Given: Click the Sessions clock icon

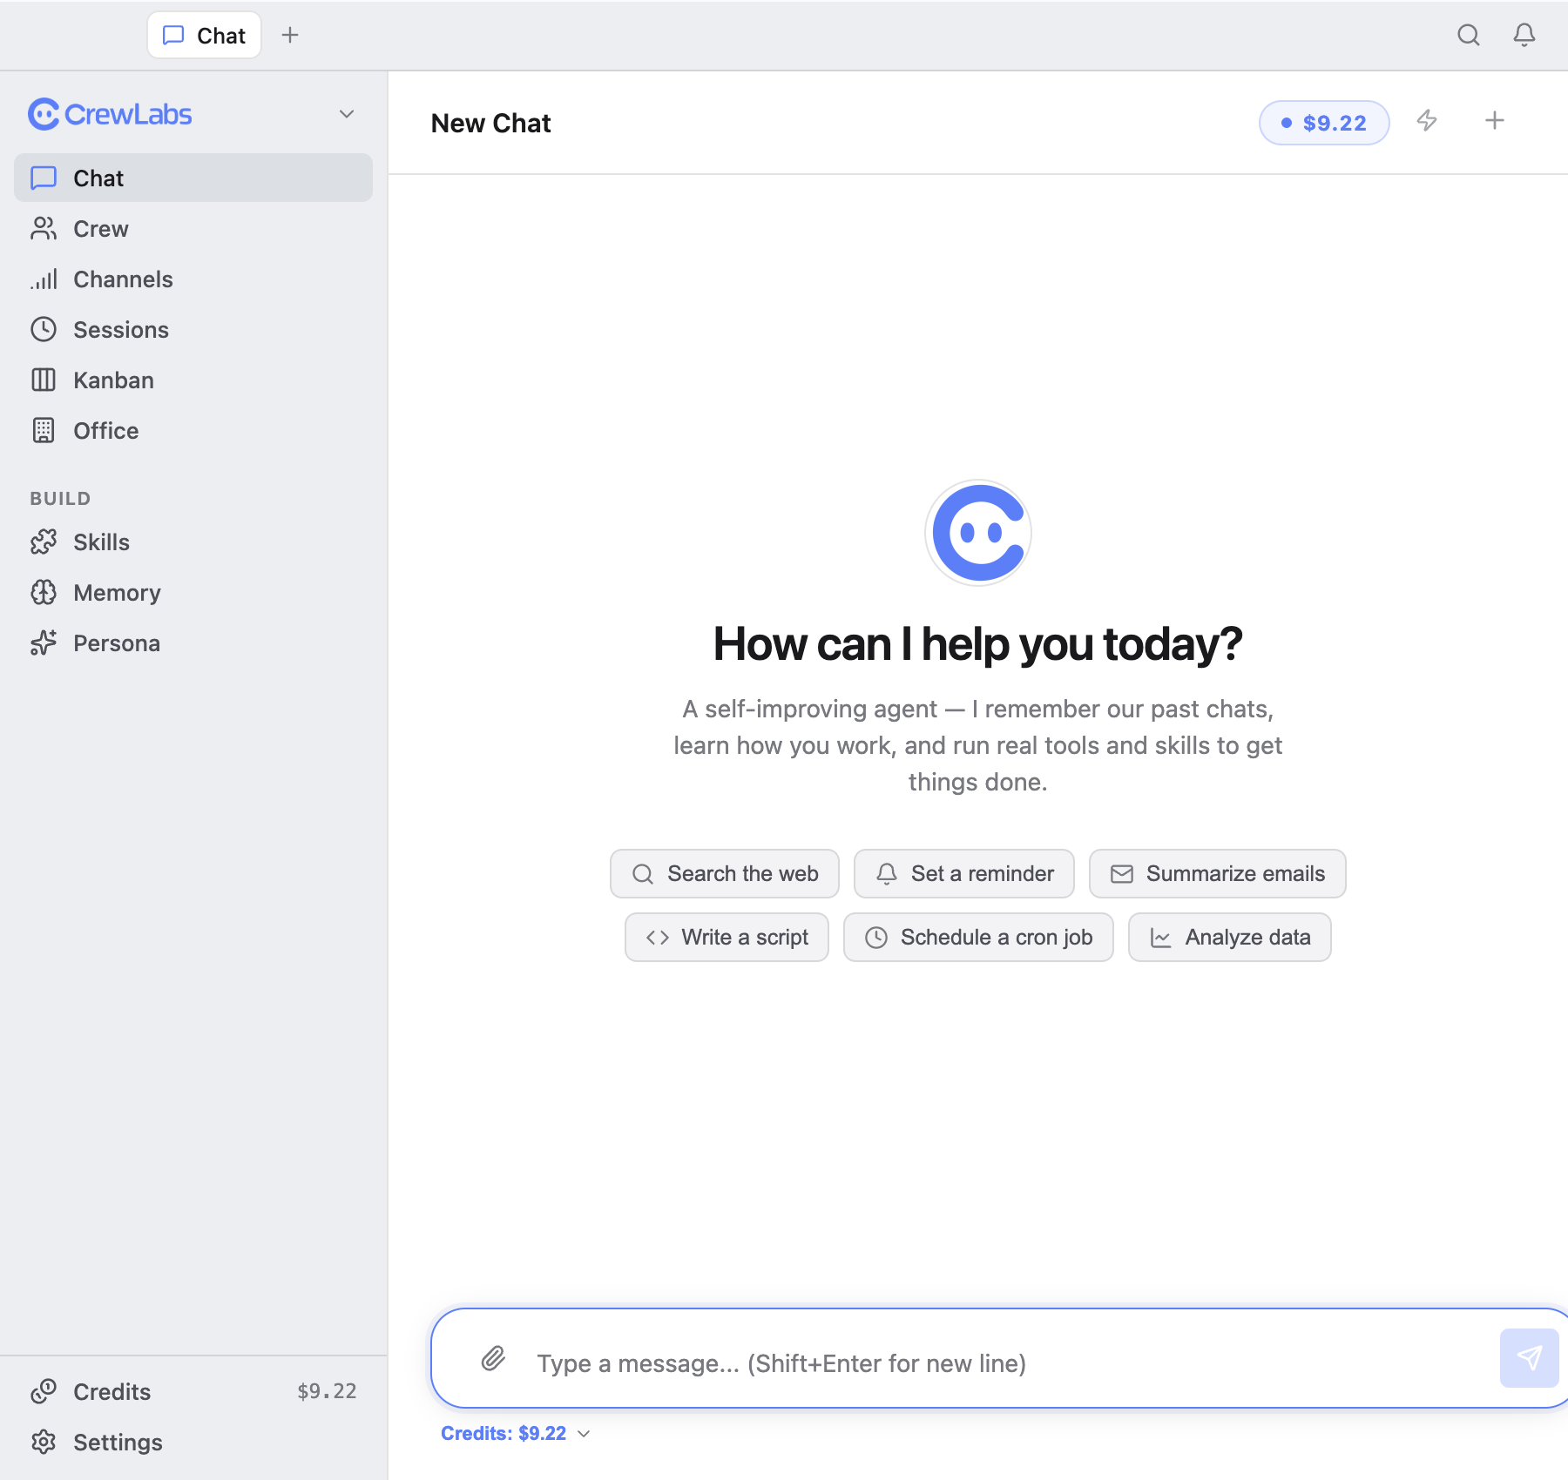Looking at the screenshot, I should (x=44, y=329).
